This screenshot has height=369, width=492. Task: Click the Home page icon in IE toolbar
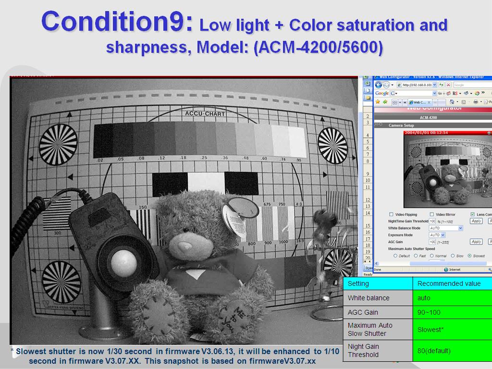tap(452, 102)
